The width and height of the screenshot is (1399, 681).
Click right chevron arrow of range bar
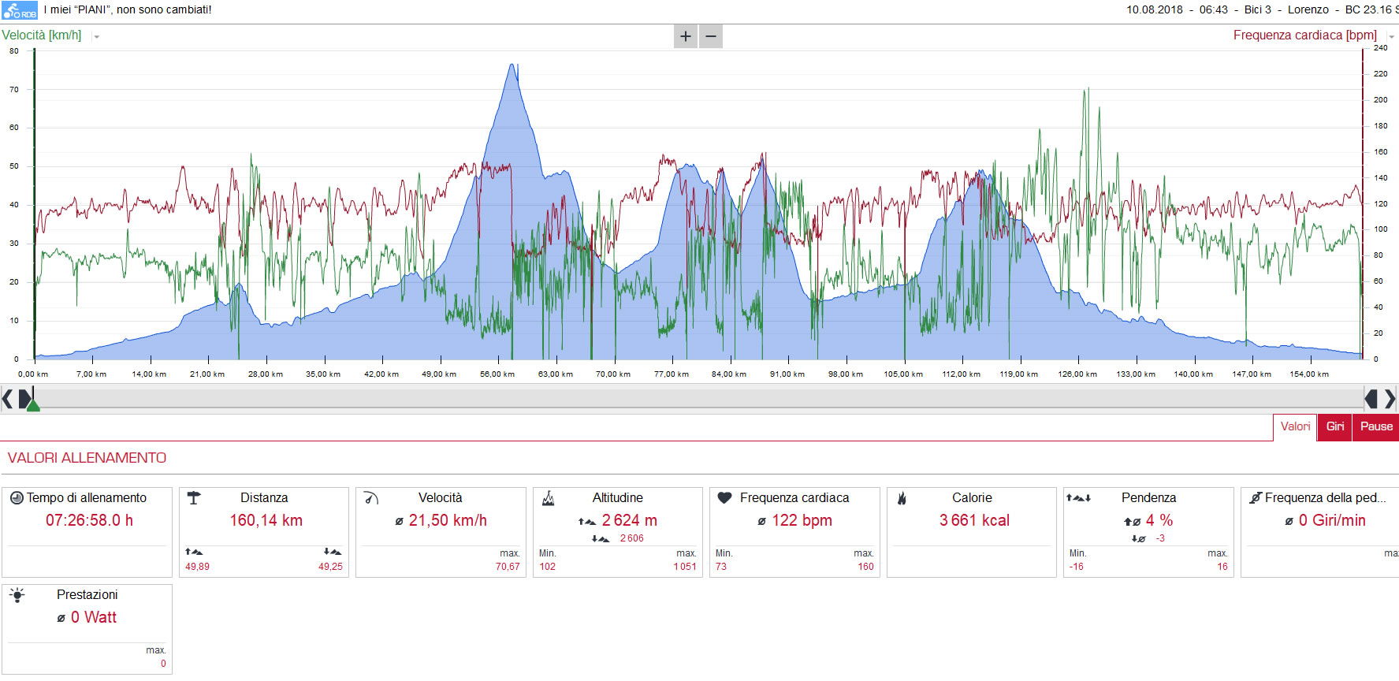[1390, 399]
